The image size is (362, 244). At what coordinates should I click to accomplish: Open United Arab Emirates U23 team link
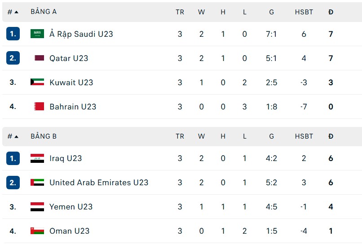[99, 183]
